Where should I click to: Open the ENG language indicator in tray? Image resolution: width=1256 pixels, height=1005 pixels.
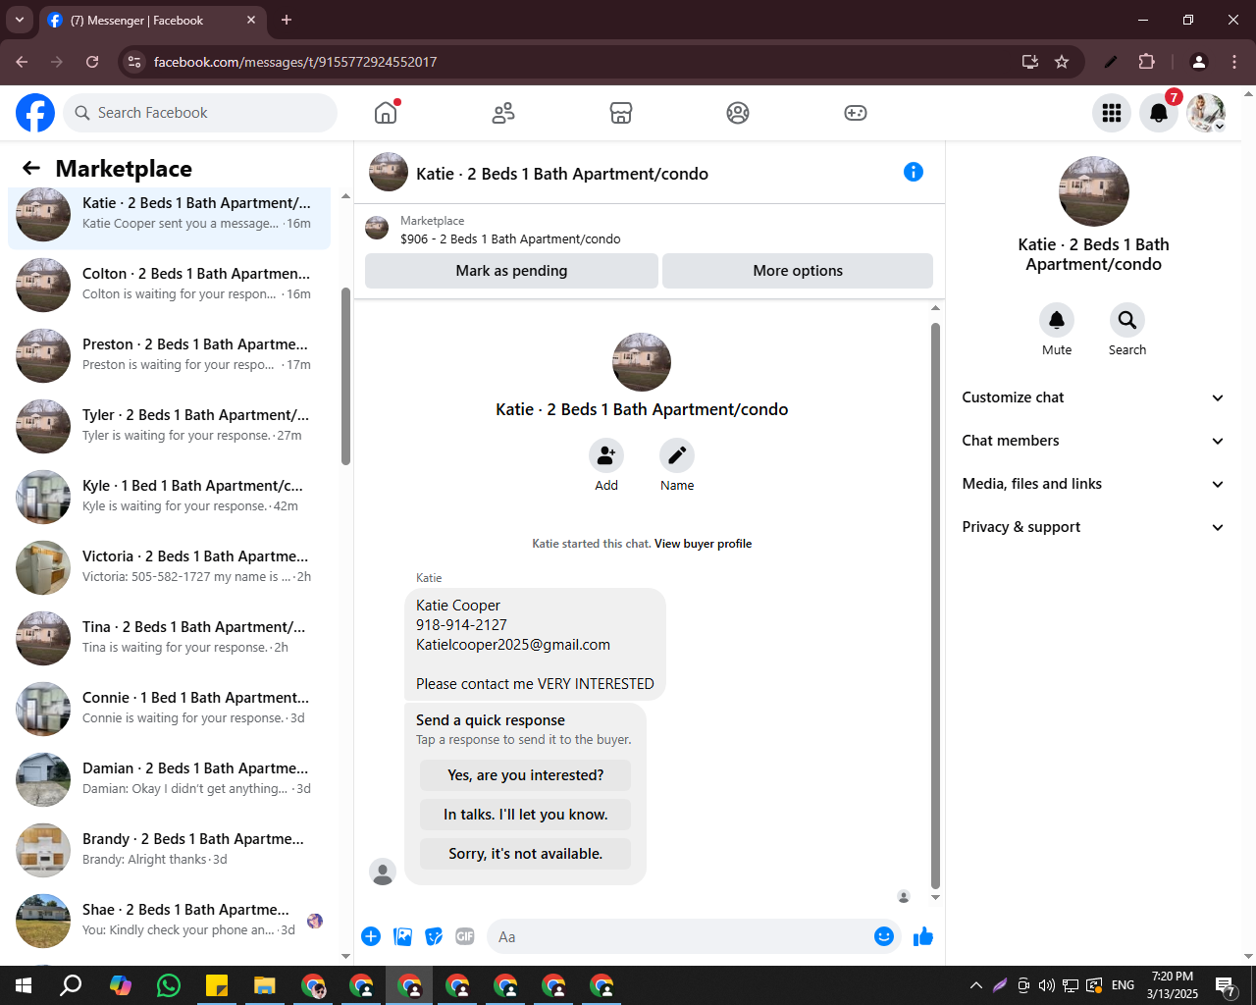tap(1124, 985)
